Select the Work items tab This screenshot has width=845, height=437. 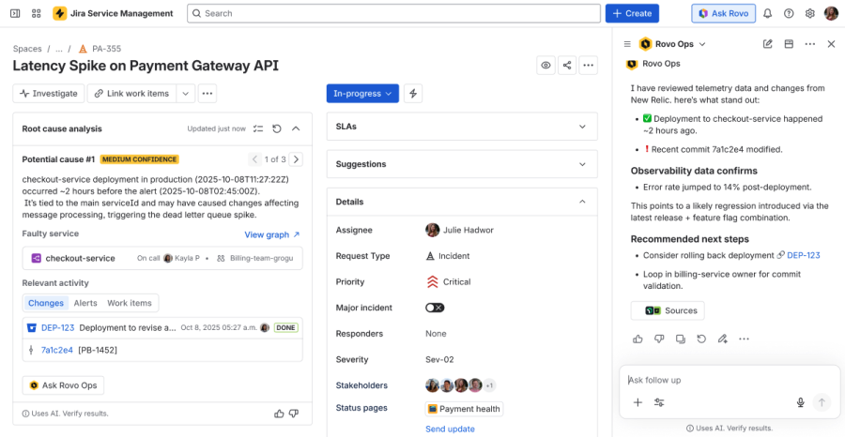point(130,303)
